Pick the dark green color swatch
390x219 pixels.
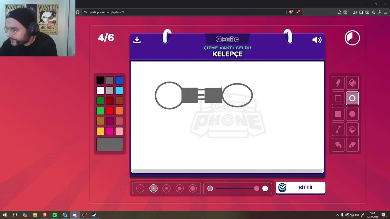(100, 101)
